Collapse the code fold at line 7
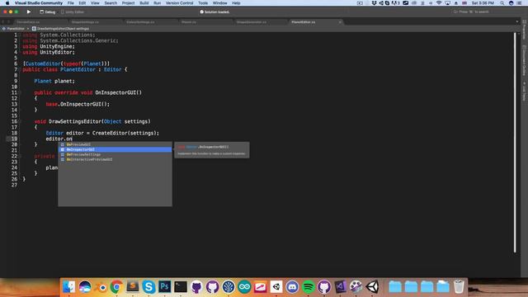 coord(20,69)
